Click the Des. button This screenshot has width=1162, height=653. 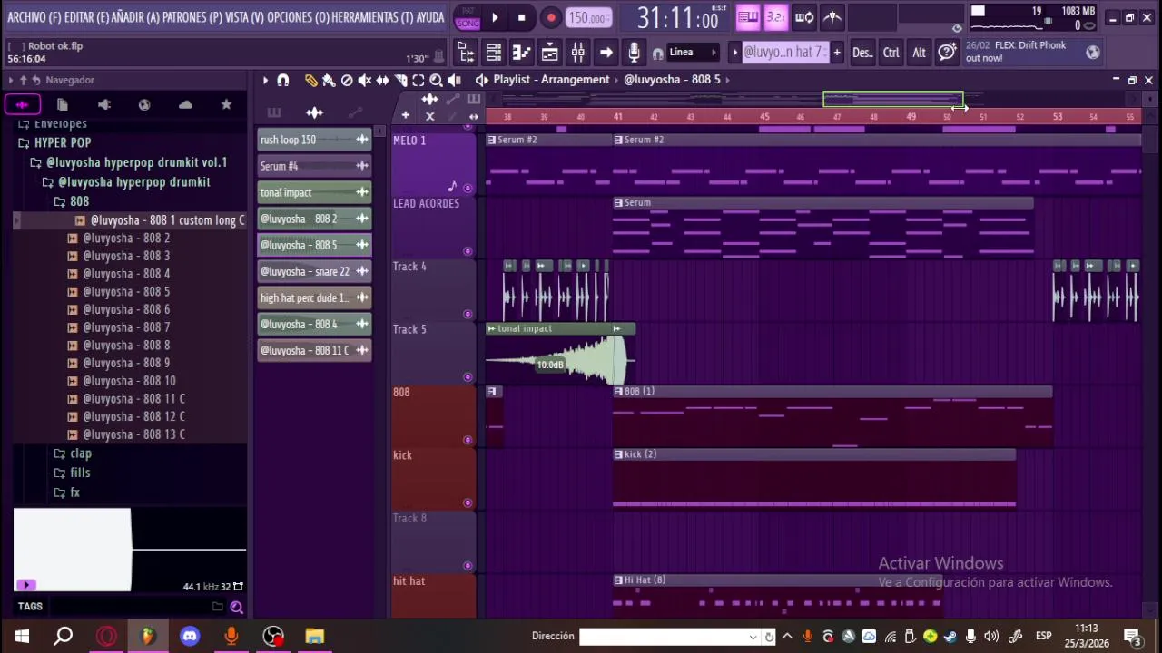pos(862,53)
